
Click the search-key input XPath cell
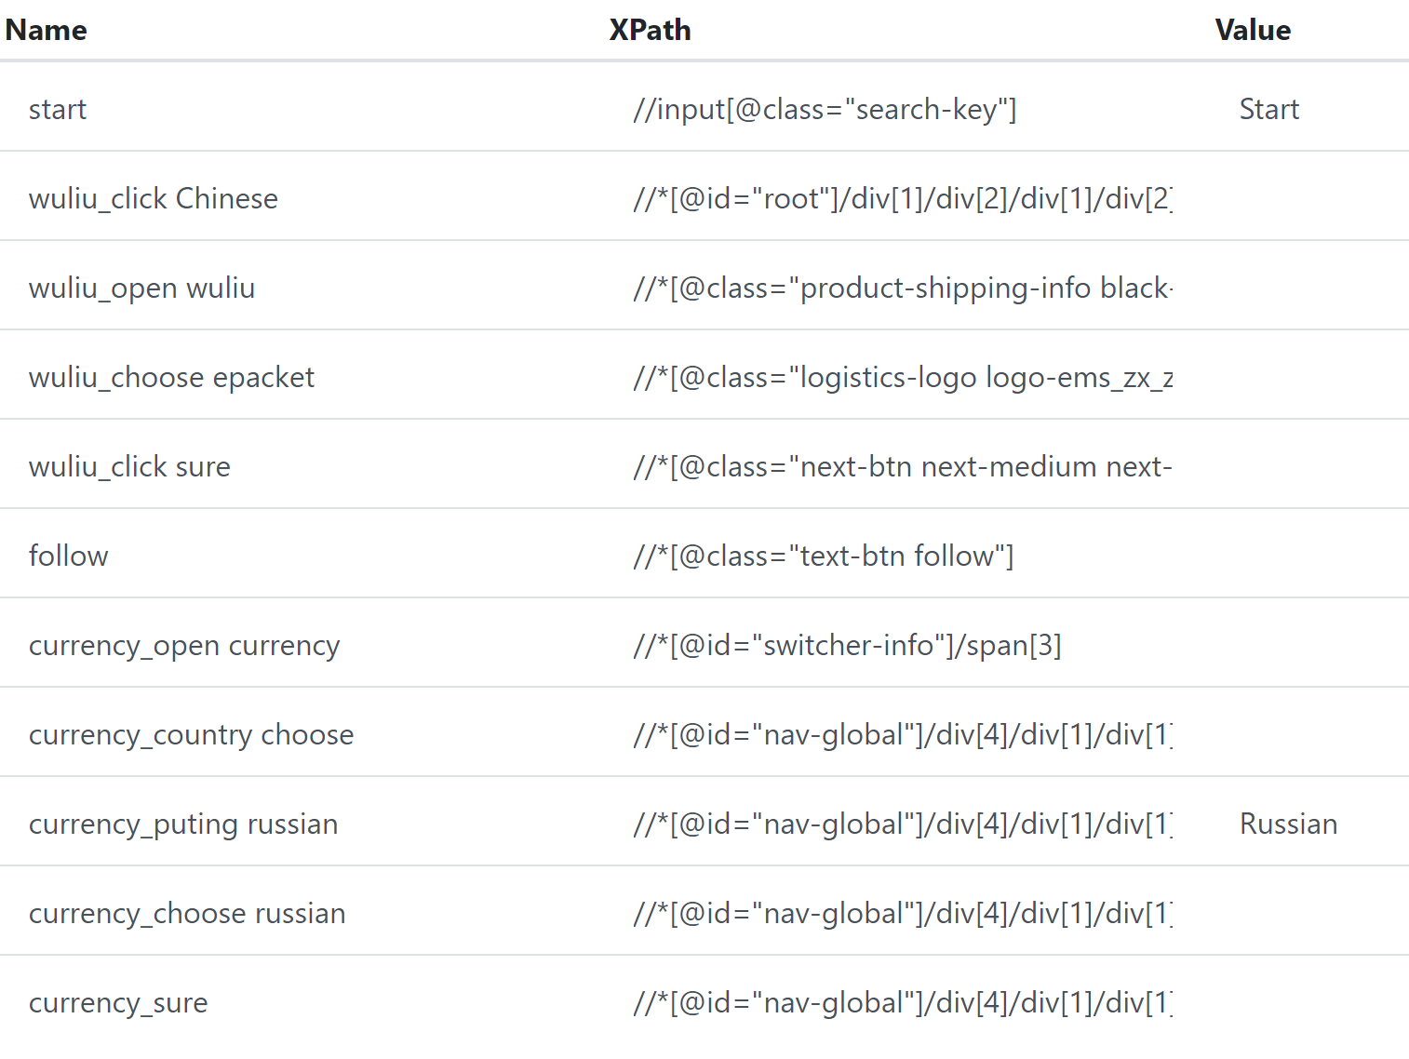[825, 110]
